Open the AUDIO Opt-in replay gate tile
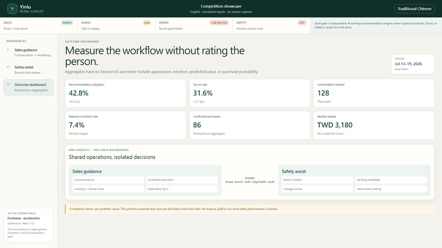Screen dimensions: 442x248 click(116, 25)
